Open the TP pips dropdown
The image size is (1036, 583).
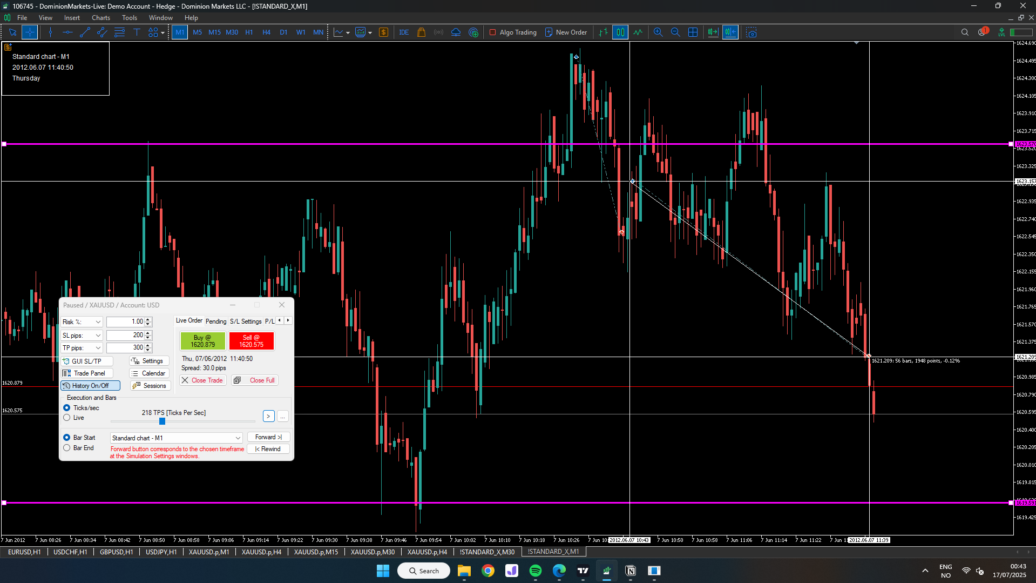[x=82, y=348]
